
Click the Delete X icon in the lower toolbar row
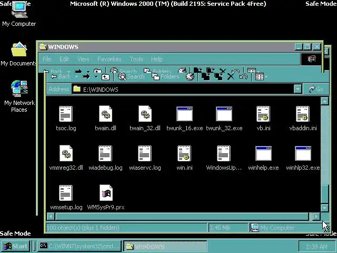tap(231, 77)
